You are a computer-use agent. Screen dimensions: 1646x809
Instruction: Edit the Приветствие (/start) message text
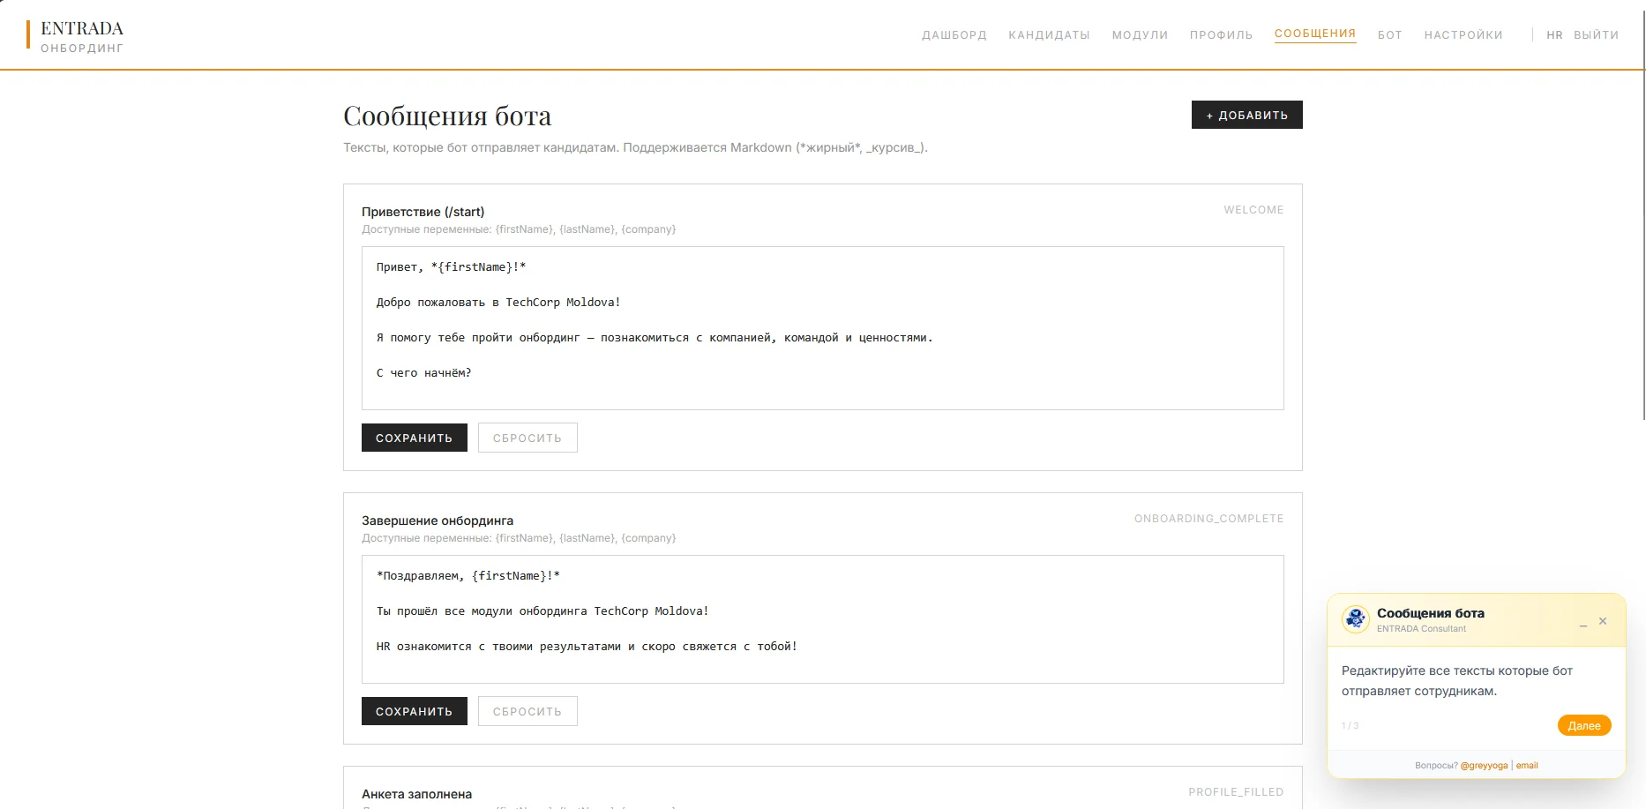pos(822,328)
